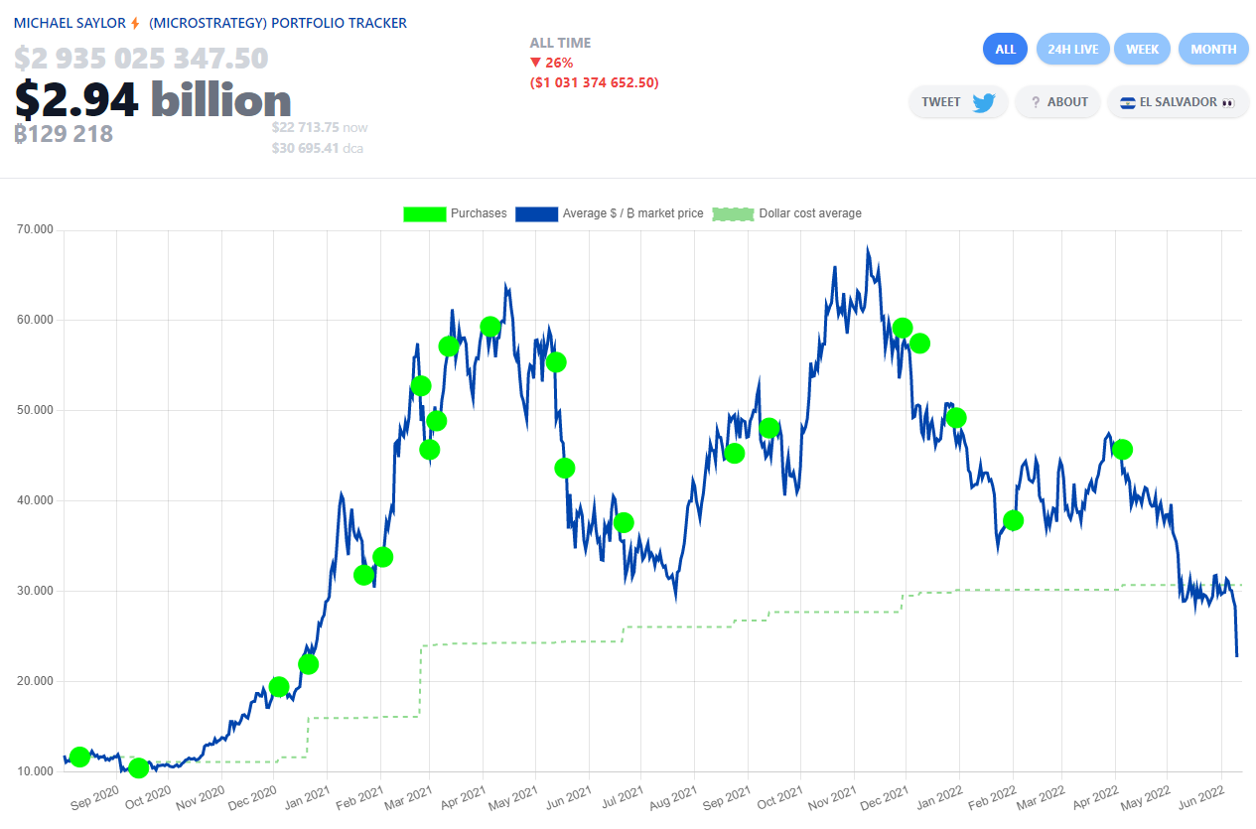Toggle the green Purchases legend swatch
This screenshot has width=1256, height=829.
(424, 213)
